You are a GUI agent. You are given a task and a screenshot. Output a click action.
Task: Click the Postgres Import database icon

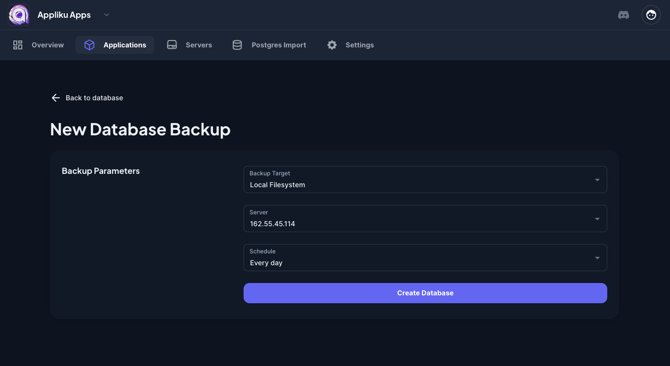pos(237,44)
